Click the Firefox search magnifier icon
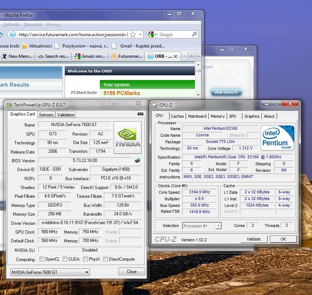312x295 pixels. pyautogui.click(x=194, y=34)
